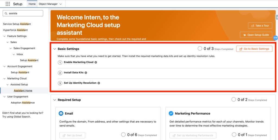Click the step 1 number circle
278x140 pixels.
[60, 62]
